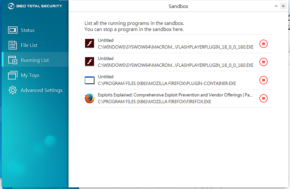The height and width of the screenshot is (189, 290).
Task: Stop the second FlashPlayerPlugin process
Action: pyautogui.click(x=263, y=62)
